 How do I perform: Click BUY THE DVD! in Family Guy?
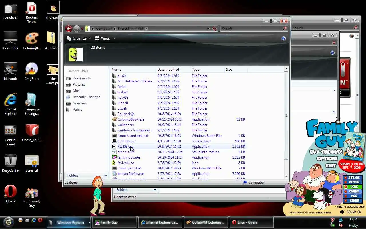coord(326,152)
